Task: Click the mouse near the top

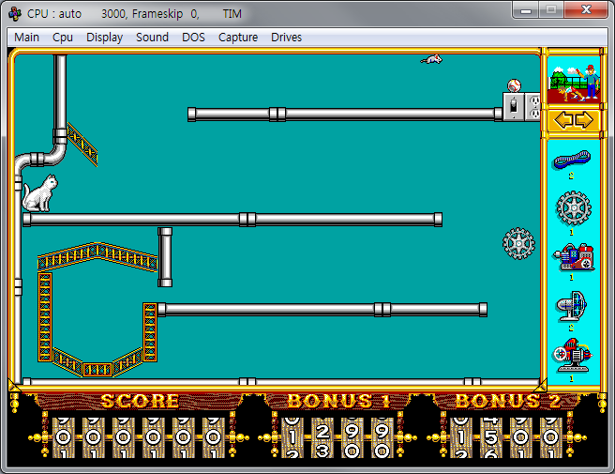Action: coord(431,59)
